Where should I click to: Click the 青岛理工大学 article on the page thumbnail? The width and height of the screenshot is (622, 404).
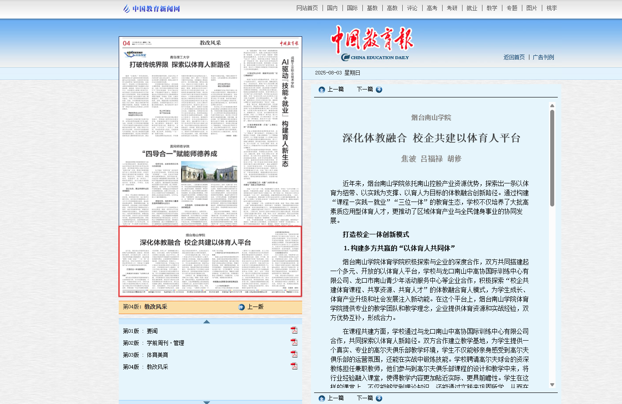[179, 64]
